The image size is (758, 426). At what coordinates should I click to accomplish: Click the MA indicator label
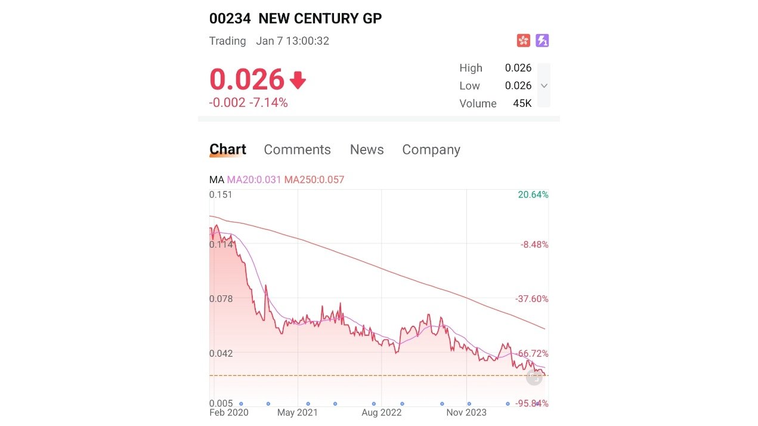[216, 180]
